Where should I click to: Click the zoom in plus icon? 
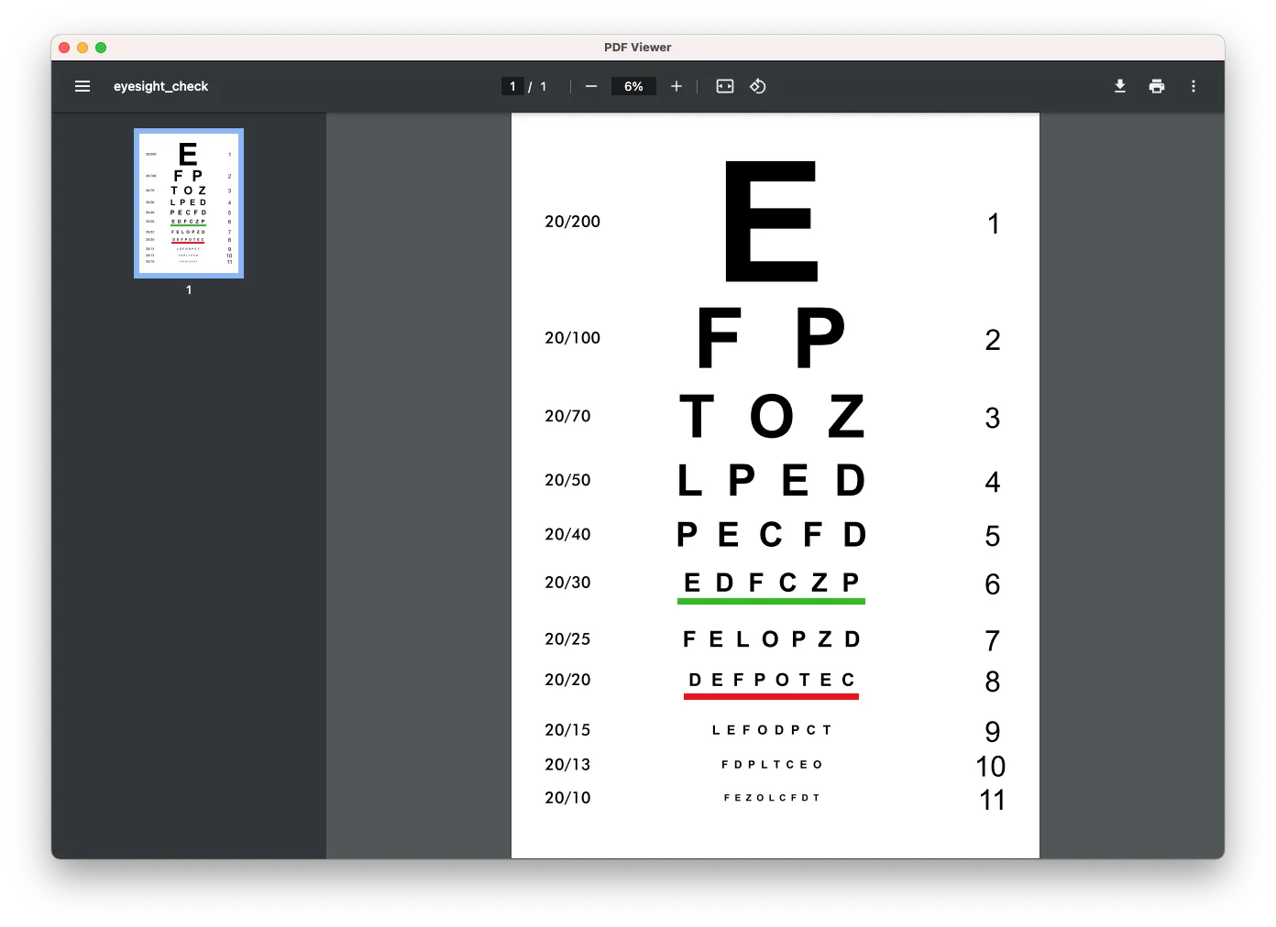click(676, 86)
